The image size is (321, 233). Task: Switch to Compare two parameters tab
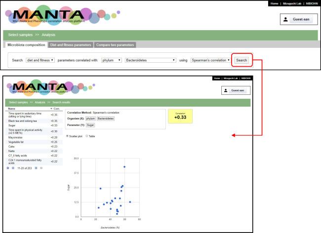(x=115, y=45)
